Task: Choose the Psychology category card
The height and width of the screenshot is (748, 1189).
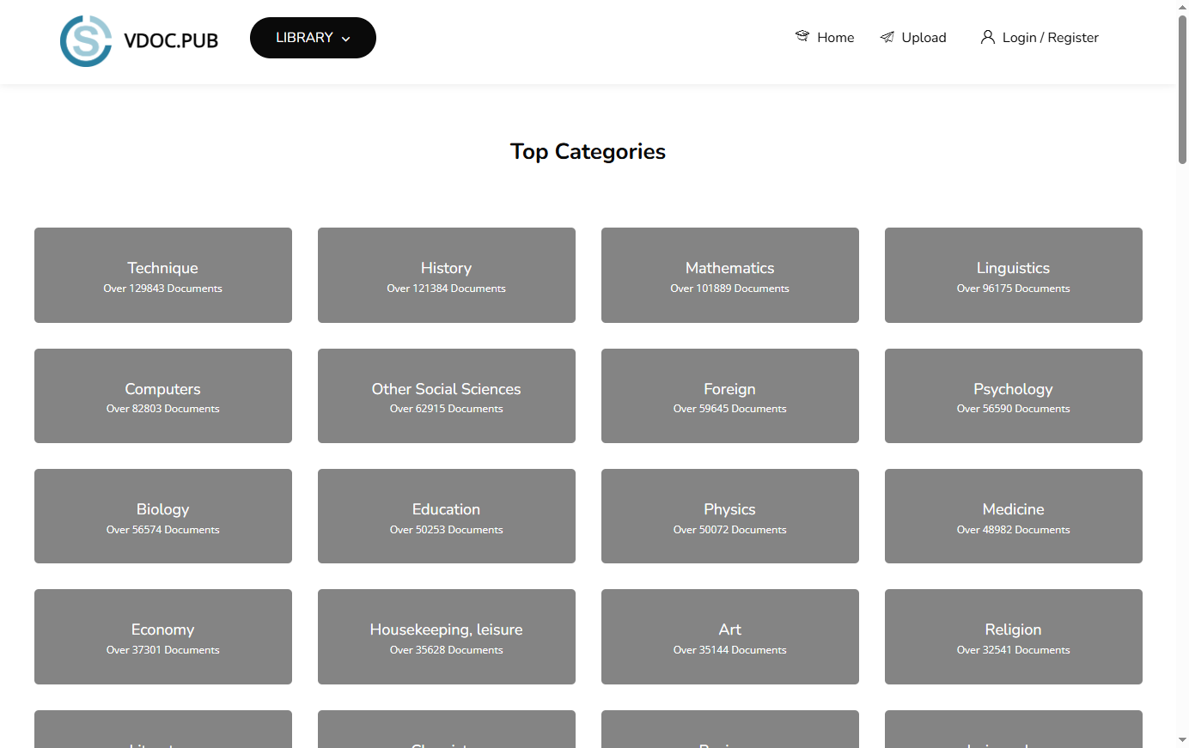Action: tap(1014, 396)
